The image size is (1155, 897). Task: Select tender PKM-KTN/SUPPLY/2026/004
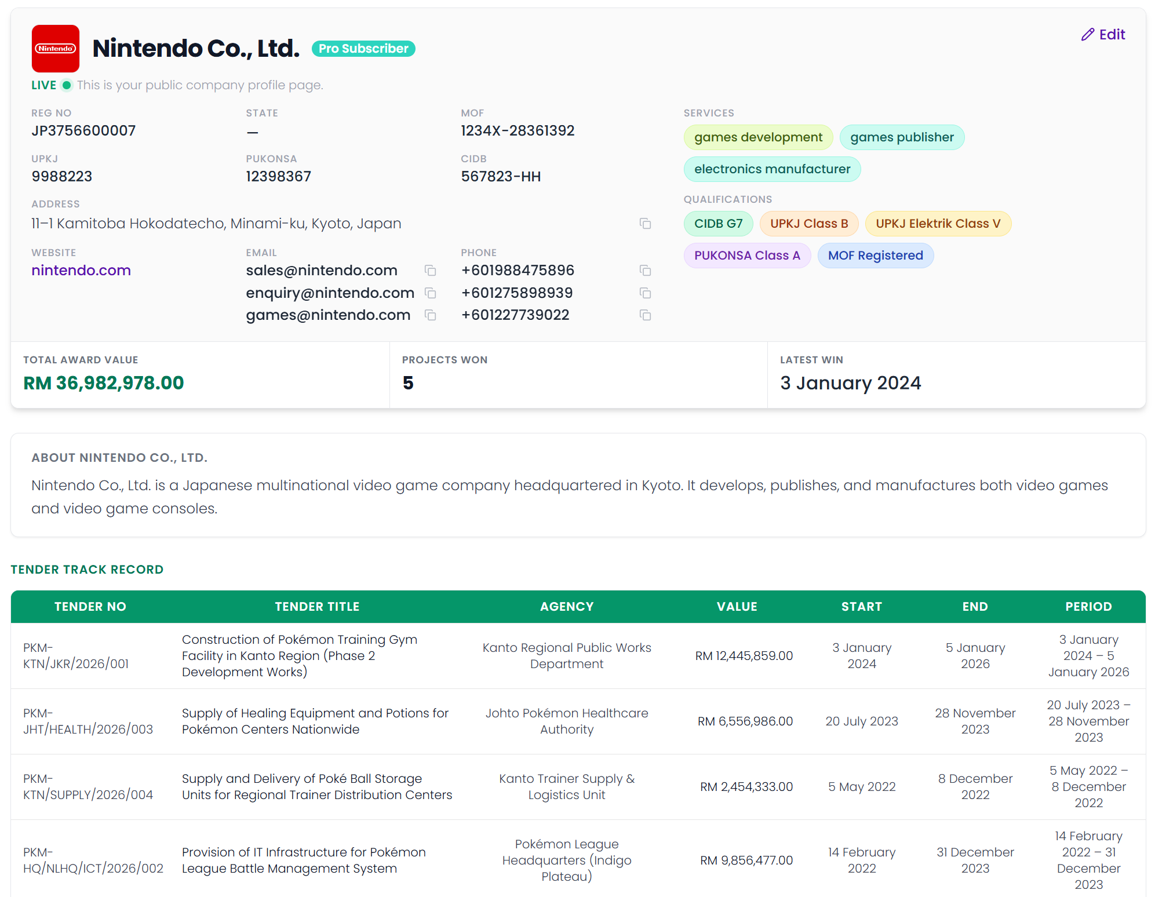[88, 787]
